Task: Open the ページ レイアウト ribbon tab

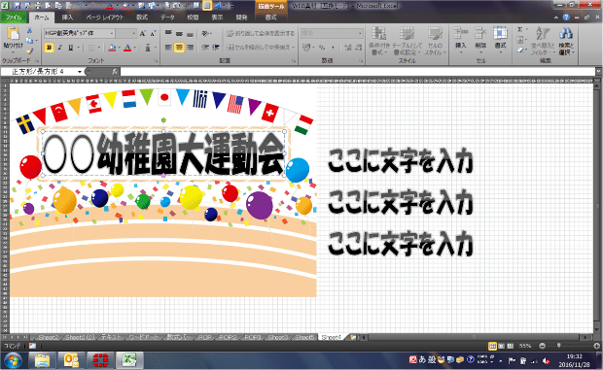Action: click(x=105, y=17)
